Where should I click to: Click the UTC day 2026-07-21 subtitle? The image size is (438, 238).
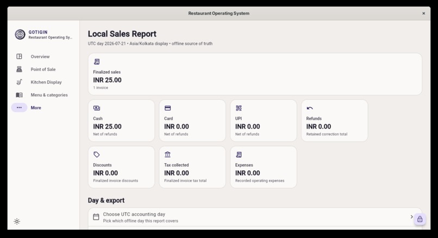[x=151, y=44]
